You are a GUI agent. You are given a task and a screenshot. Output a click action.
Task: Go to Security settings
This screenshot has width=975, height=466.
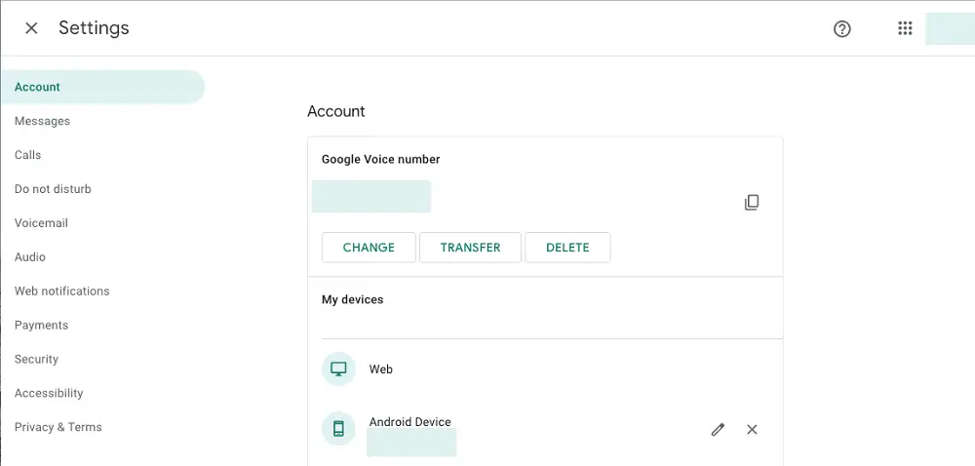[x=37, y=359]
